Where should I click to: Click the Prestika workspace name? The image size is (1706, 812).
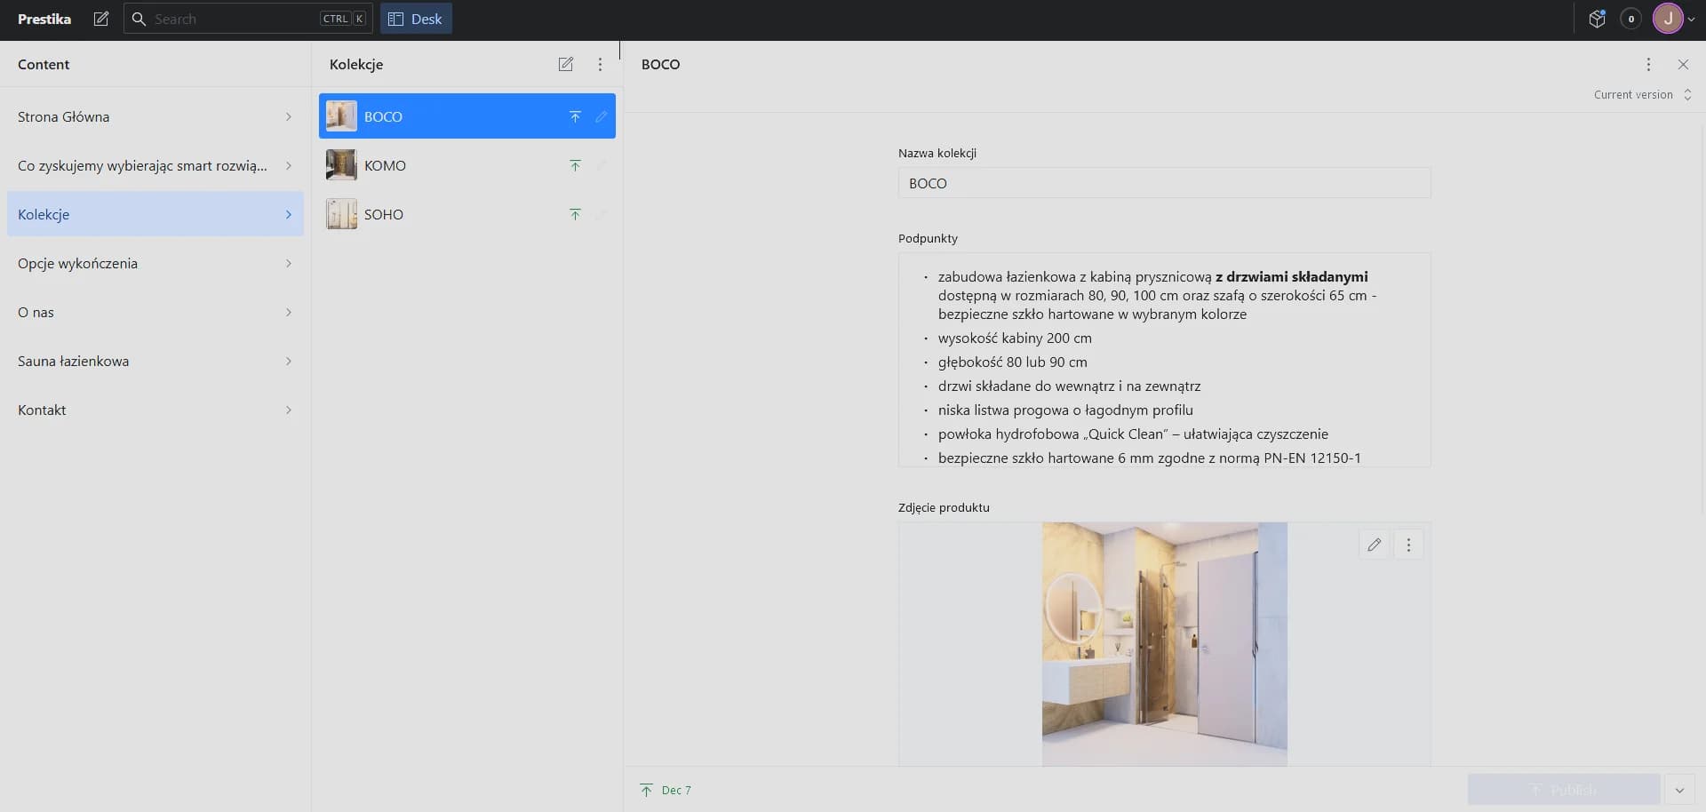tap(44, 19)
